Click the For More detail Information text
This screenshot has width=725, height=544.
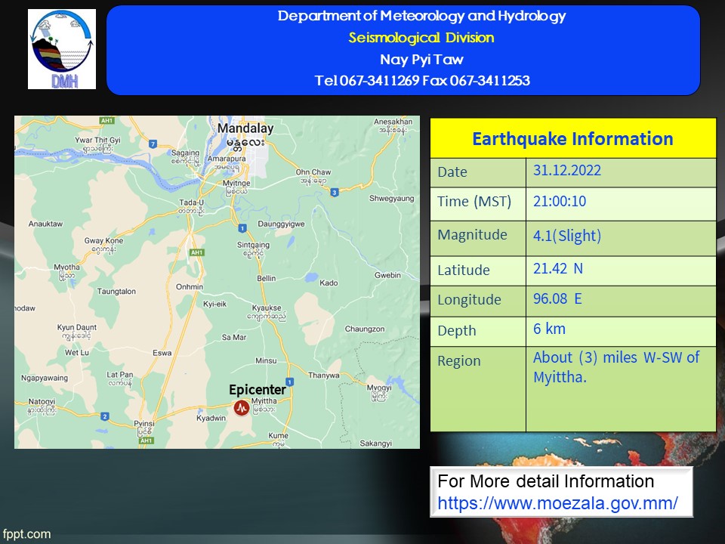(x=545, y=481)
